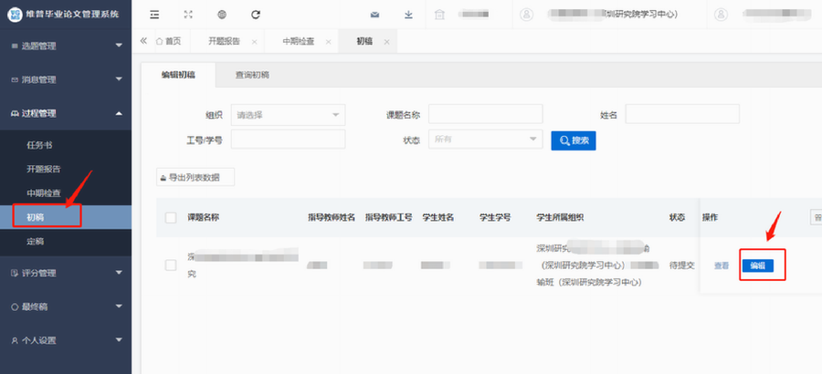Open the mail messages icon
Image resolution: width=822 pixels, height=374 pixels.
[x=374, y=15]
